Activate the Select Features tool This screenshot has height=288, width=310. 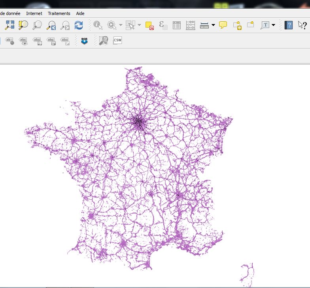tap(130, 25)
